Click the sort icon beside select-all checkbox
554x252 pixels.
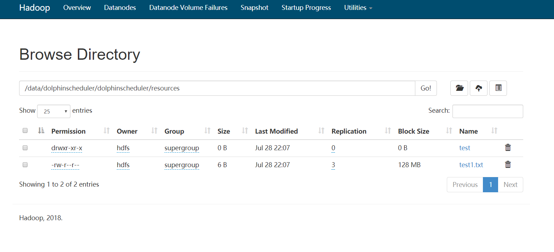[41, 131]
